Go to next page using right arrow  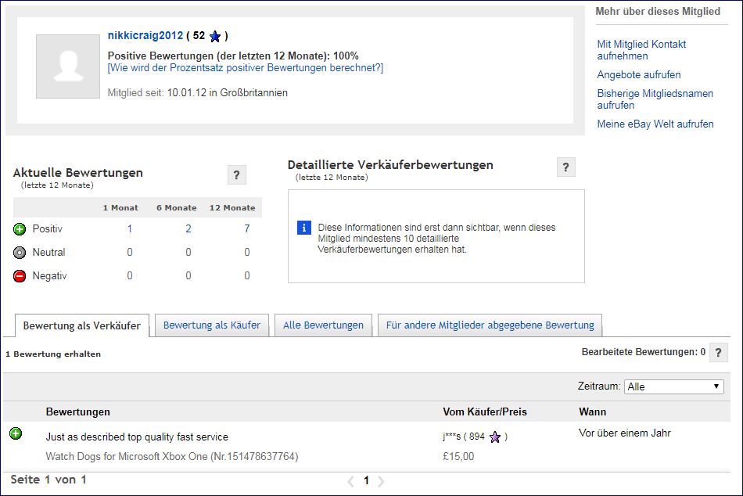click(x=381, y=481)
